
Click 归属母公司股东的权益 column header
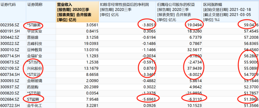(x=176, y=5)
